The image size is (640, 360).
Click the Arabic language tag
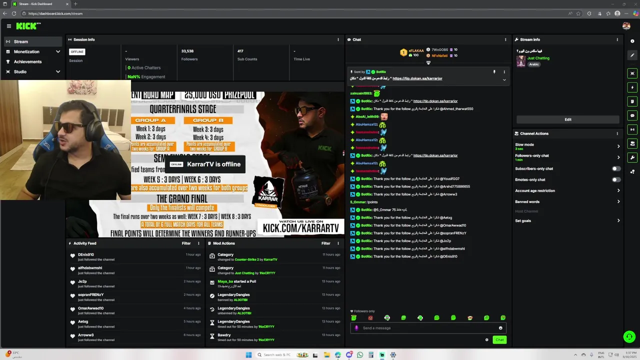pos(534,64)
